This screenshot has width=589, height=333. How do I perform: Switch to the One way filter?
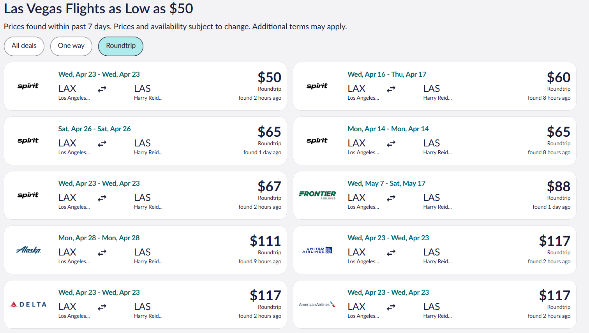pyautogui.click(x=71, y=46)
